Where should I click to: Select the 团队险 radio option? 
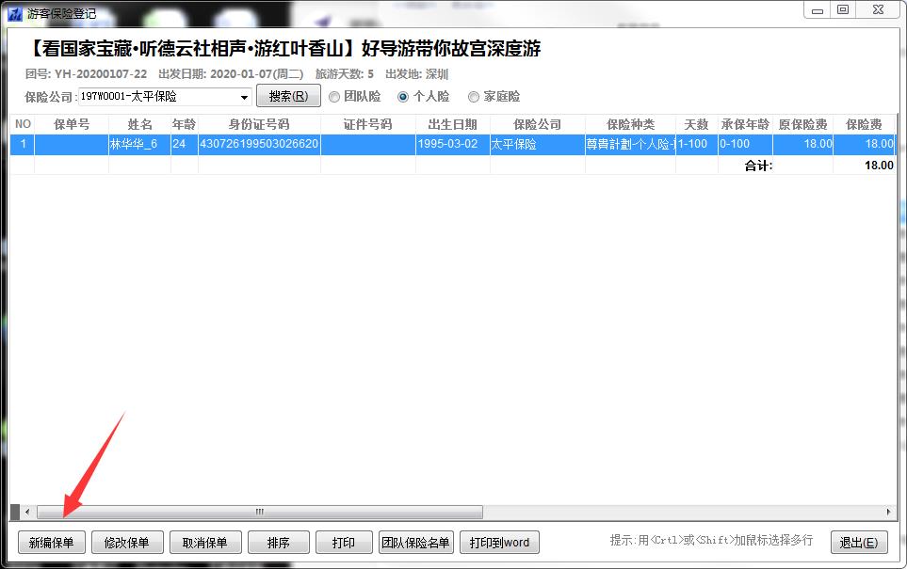point(334,96)
